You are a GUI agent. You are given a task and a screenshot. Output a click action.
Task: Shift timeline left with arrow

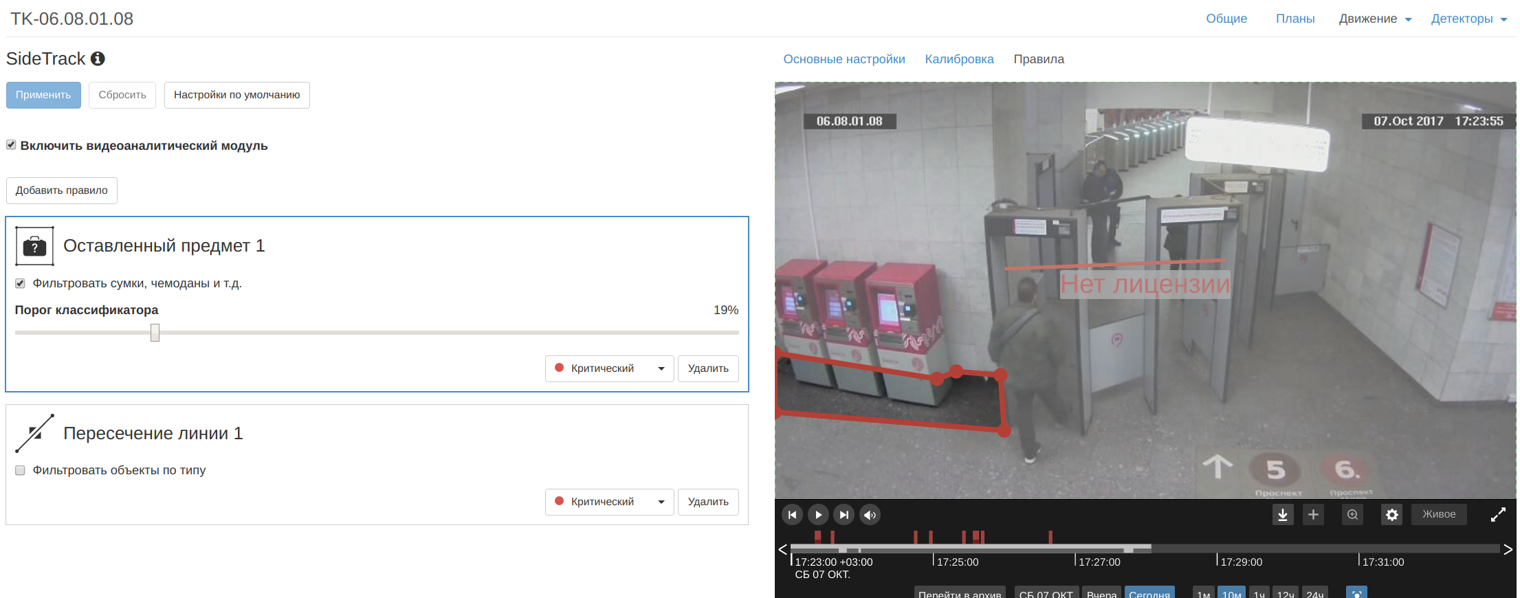782,549
